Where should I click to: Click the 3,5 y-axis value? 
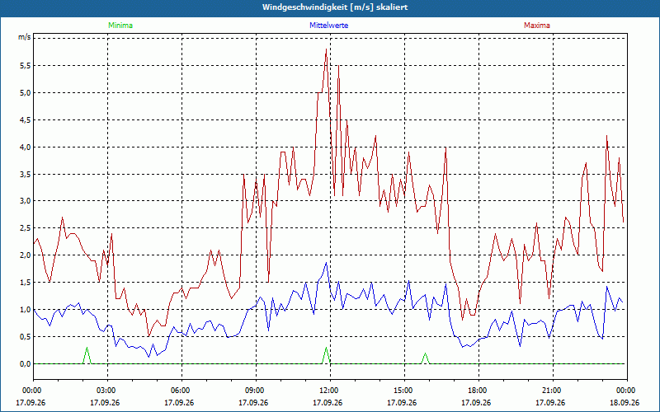(26, 174)
